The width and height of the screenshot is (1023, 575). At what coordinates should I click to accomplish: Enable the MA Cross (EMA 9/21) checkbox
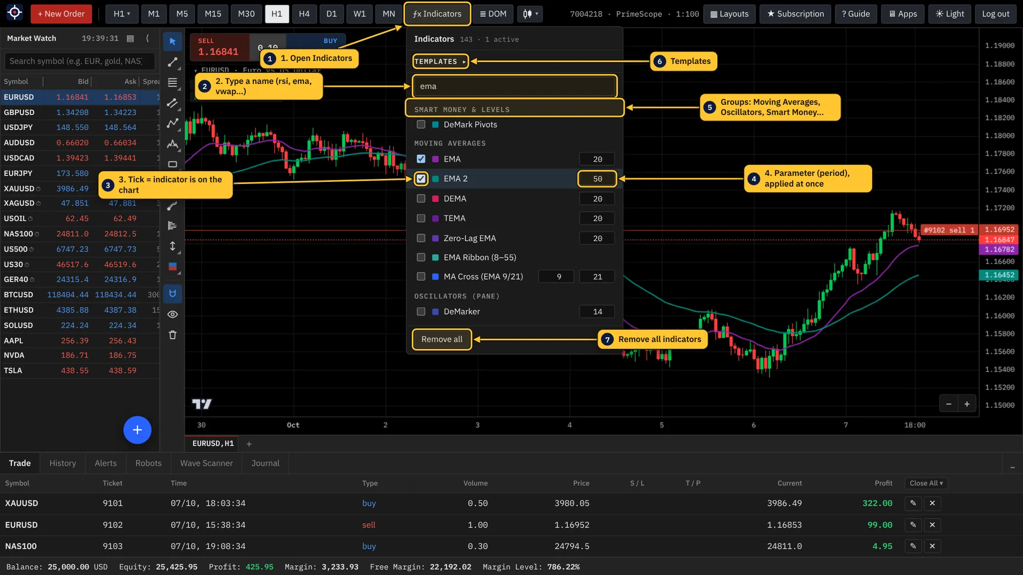pyautogui.click(x=421, y=277)
